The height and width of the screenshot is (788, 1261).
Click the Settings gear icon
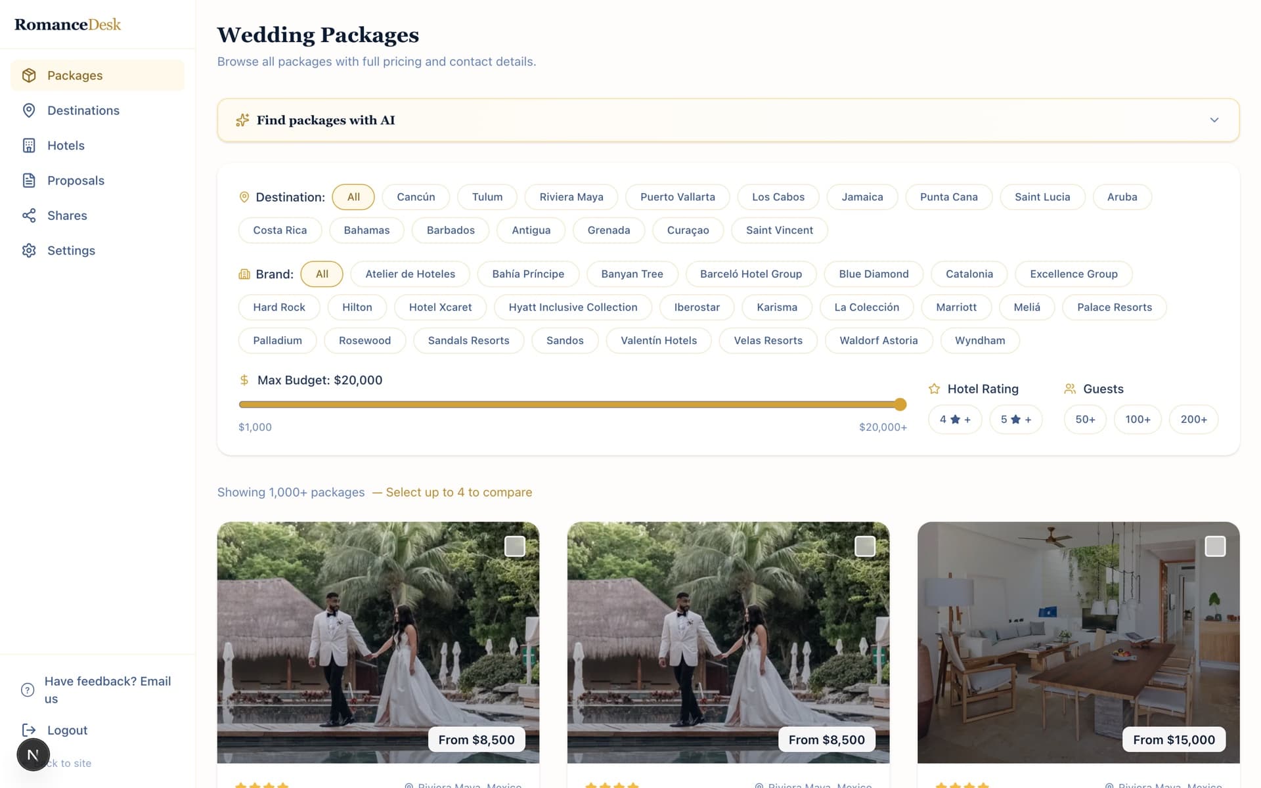[29, 250]
